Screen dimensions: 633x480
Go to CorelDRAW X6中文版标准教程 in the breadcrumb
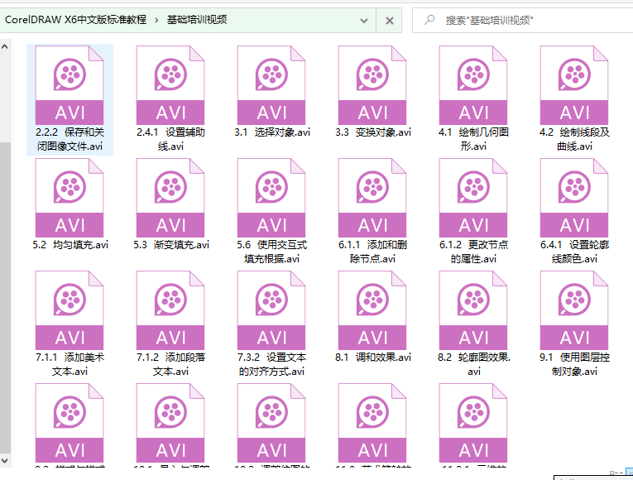coord(75,19)
